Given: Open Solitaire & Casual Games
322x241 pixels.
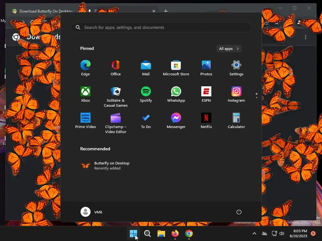Looking at the screenshot, I should click(x=116, y=97).
